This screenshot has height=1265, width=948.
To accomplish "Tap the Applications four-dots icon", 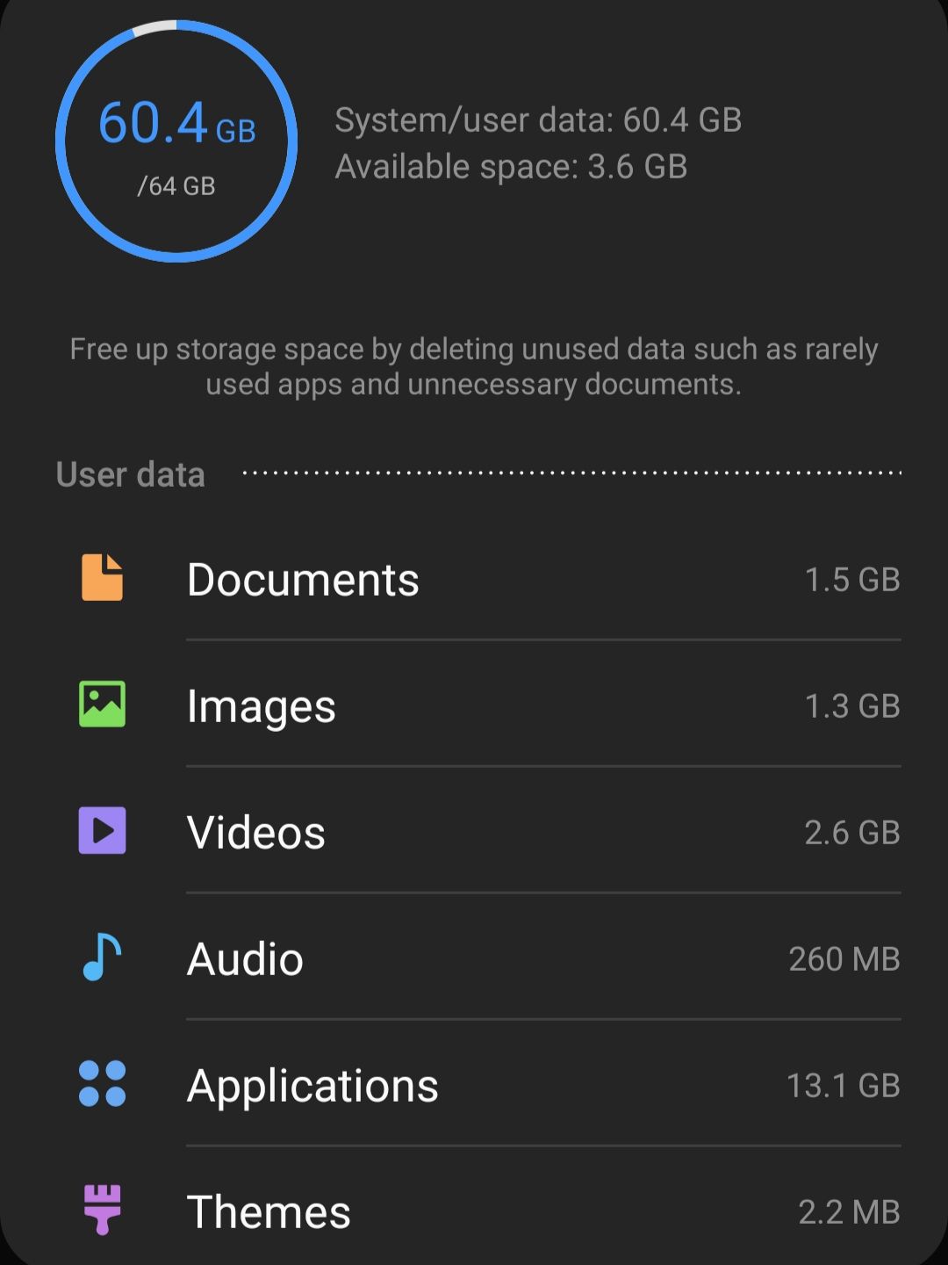I will click(102, 1084).
